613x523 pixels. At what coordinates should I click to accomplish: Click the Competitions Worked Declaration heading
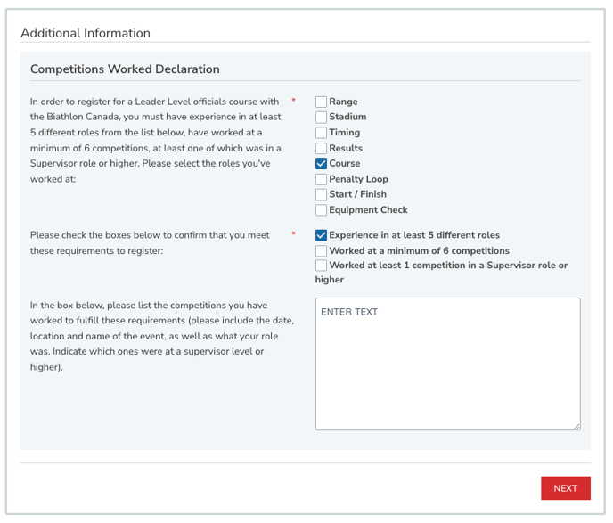pos(125,69)
